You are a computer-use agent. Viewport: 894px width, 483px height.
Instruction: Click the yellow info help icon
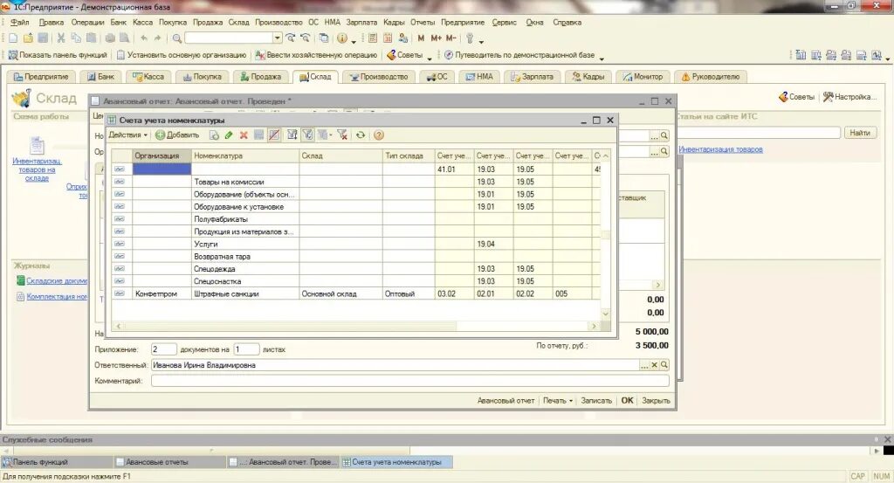[x=342, y=38]
